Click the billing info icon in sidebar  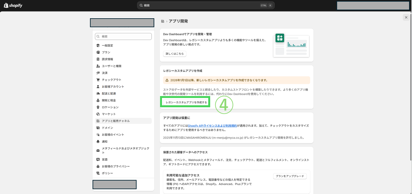click(98, 59)
